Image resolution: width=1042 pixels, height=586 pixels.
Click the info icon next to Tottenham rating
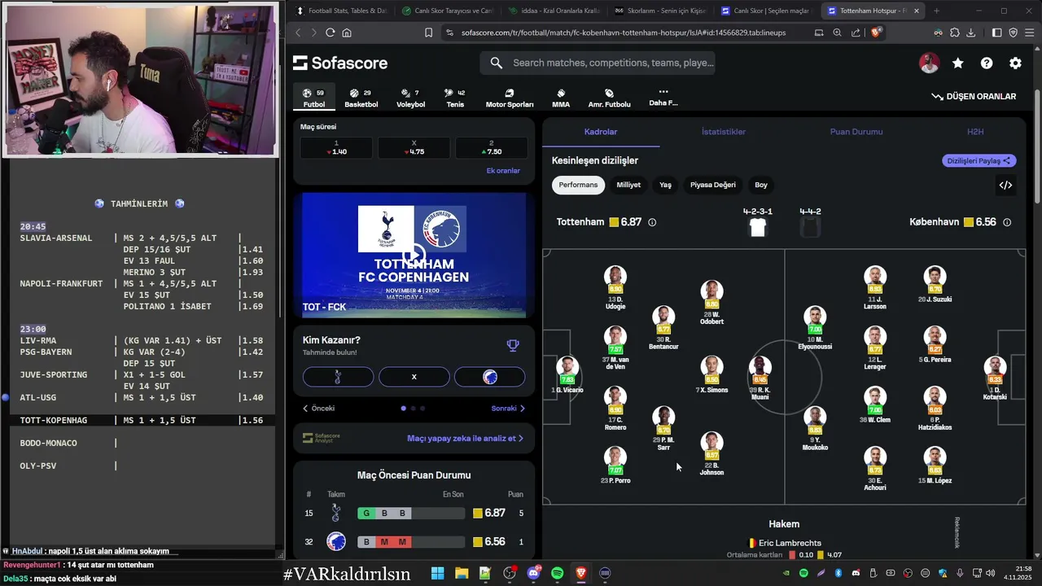click(652, 222)
